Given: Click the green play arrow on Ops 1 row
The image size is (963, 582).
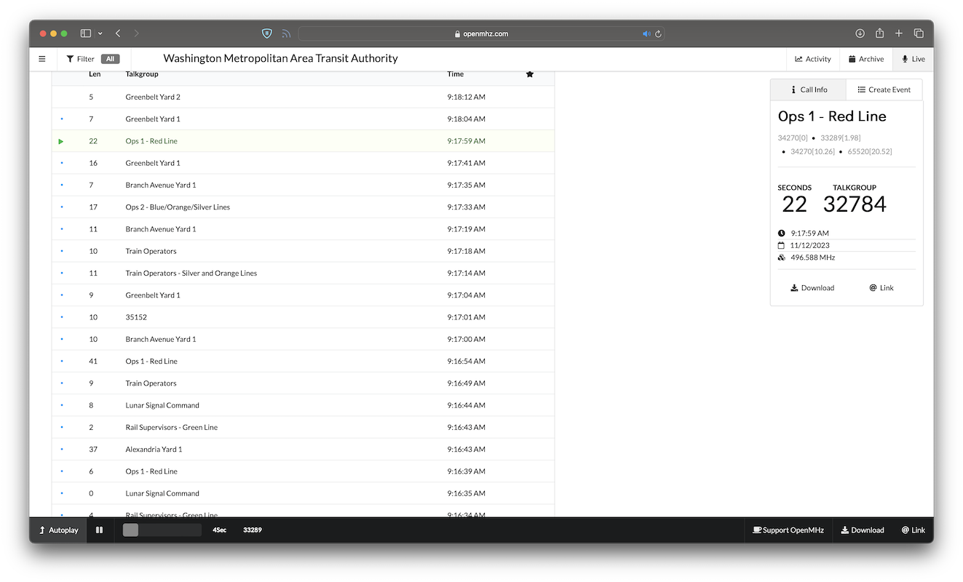Looking at the screenshot, I should click(61, 141).
